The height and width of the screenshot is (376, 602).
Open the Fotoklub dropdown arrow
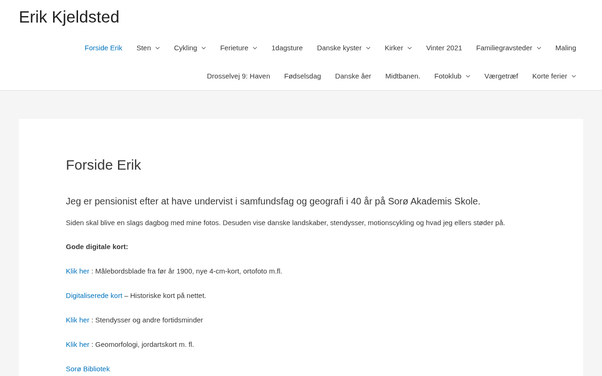pos(468,76)
